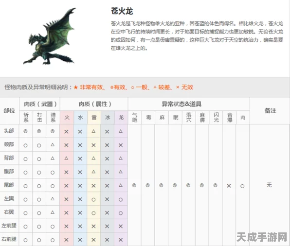Click the 肉 column header

[x=243, y=117]
